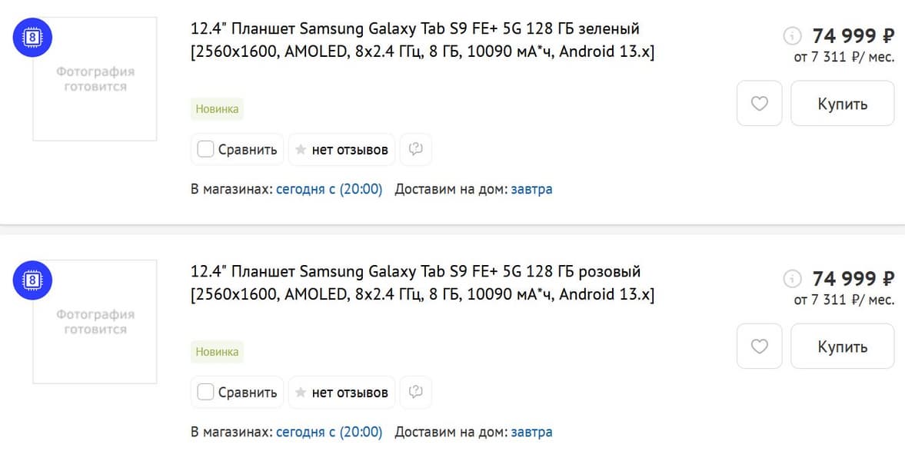Open price info icon for pink tablet
Image resolution: width=905 pixels, height=461 pixels.
[x=792, y=278]
